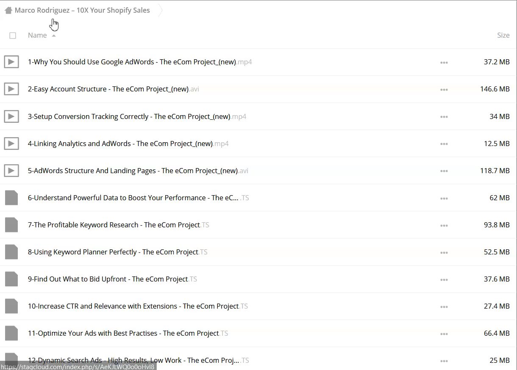517x370 pixels.
Task: Open file 8-Using Keyword Planner Perfectly
Action: (118, 252)
